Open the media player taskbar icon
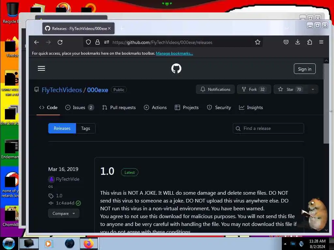334x250 pixels. [48, 243]
